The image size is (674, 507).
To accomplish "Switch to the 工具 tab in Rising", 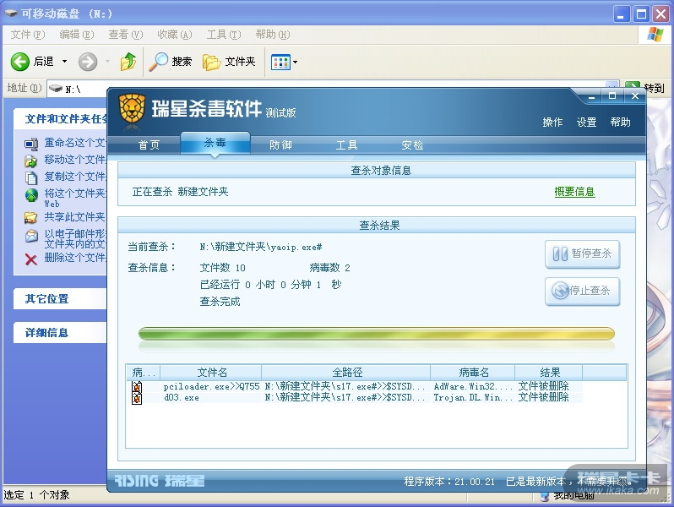I will [x=346, y=145].
